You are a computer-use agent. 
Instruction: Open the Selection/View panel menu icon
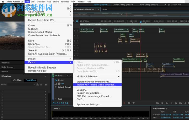point(167,109)
